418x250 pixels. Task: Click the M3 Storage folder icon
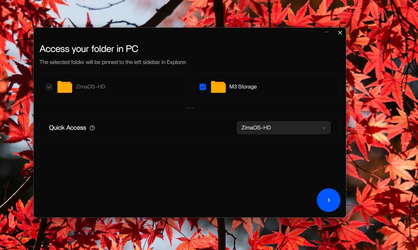pos(218,87)
